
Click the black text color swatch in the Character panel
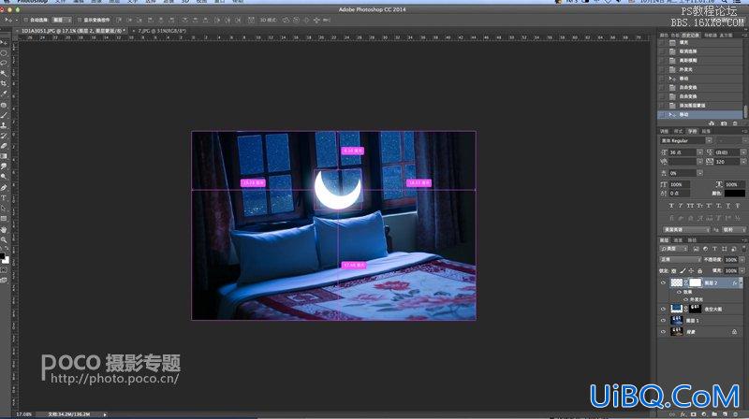pos(734,194)
